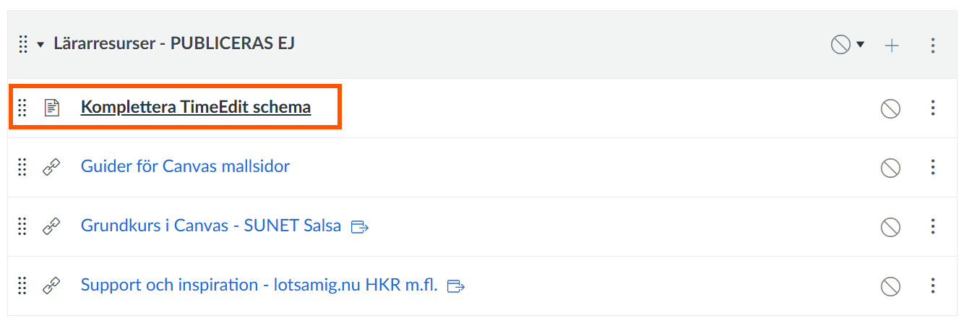This screenshot has width=972, height=326.
Task: Click the drag handle for Komplettera TimeEdit schema
Action: point(22,108)
